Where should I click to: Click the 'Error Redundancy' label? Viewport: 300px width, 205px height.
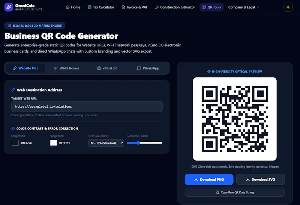click(x=98, y=136)
